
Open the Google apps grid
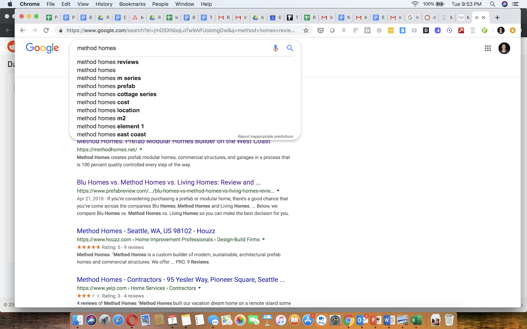(488, 48)
